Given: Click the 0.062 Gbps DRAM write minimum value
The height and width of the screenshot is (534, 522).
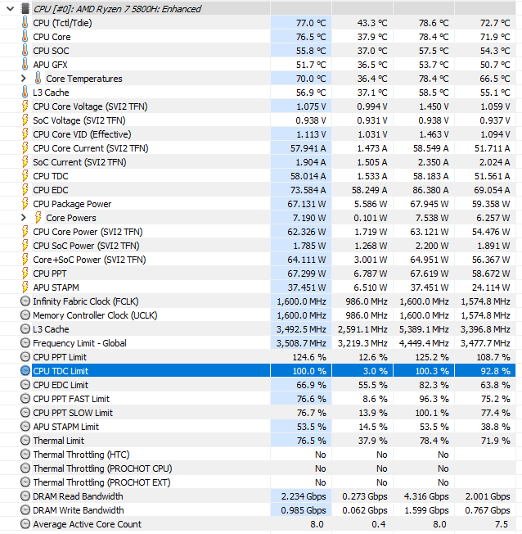Looking at the screenshot, I should click(x=365, y=510).
